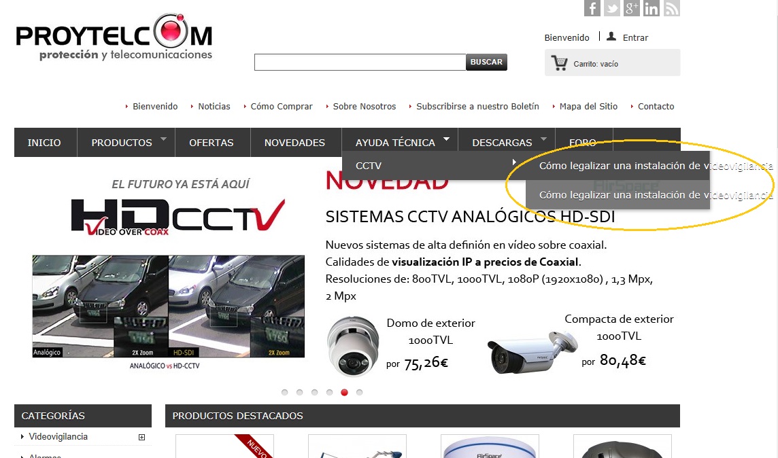
Task: Click the SISTEMAS CCTV ANALÓGICOS HD-SDI heading
Action: 470,217
